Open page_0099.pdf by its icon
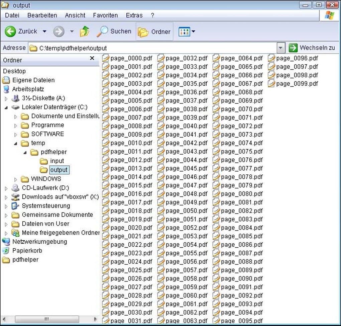This screenshot has width=341, height=326. 271,84
